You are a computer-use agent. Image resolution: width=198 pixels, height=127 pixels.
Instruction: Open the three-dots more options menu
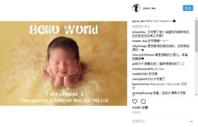click(x=191, y=121)
